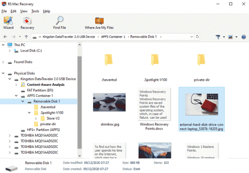The width and height of the screenshot is (249, 173).
Task: Select the 'Windows 1 Restore Points' document thumbnail
Action: click(x=202, y=151)
